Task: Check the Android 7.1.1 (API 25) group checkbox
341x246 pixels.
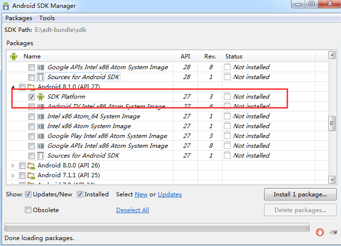Action: (x=22, y=175)
